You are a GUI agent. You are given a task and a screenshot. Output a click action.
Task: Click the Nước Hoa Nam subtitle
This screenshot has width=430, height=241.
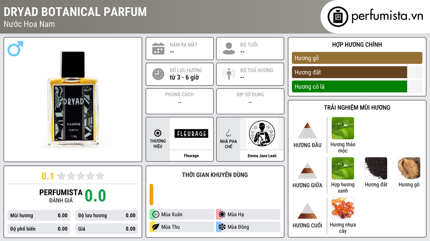(29, 24)
